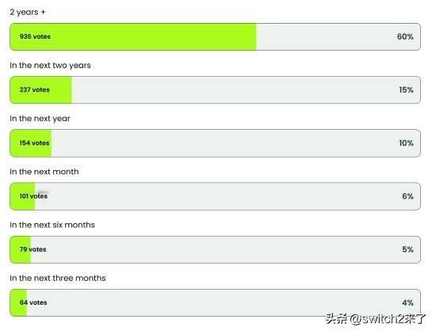
Task: Click the 6% percentage label
Action: click(407, 196)
